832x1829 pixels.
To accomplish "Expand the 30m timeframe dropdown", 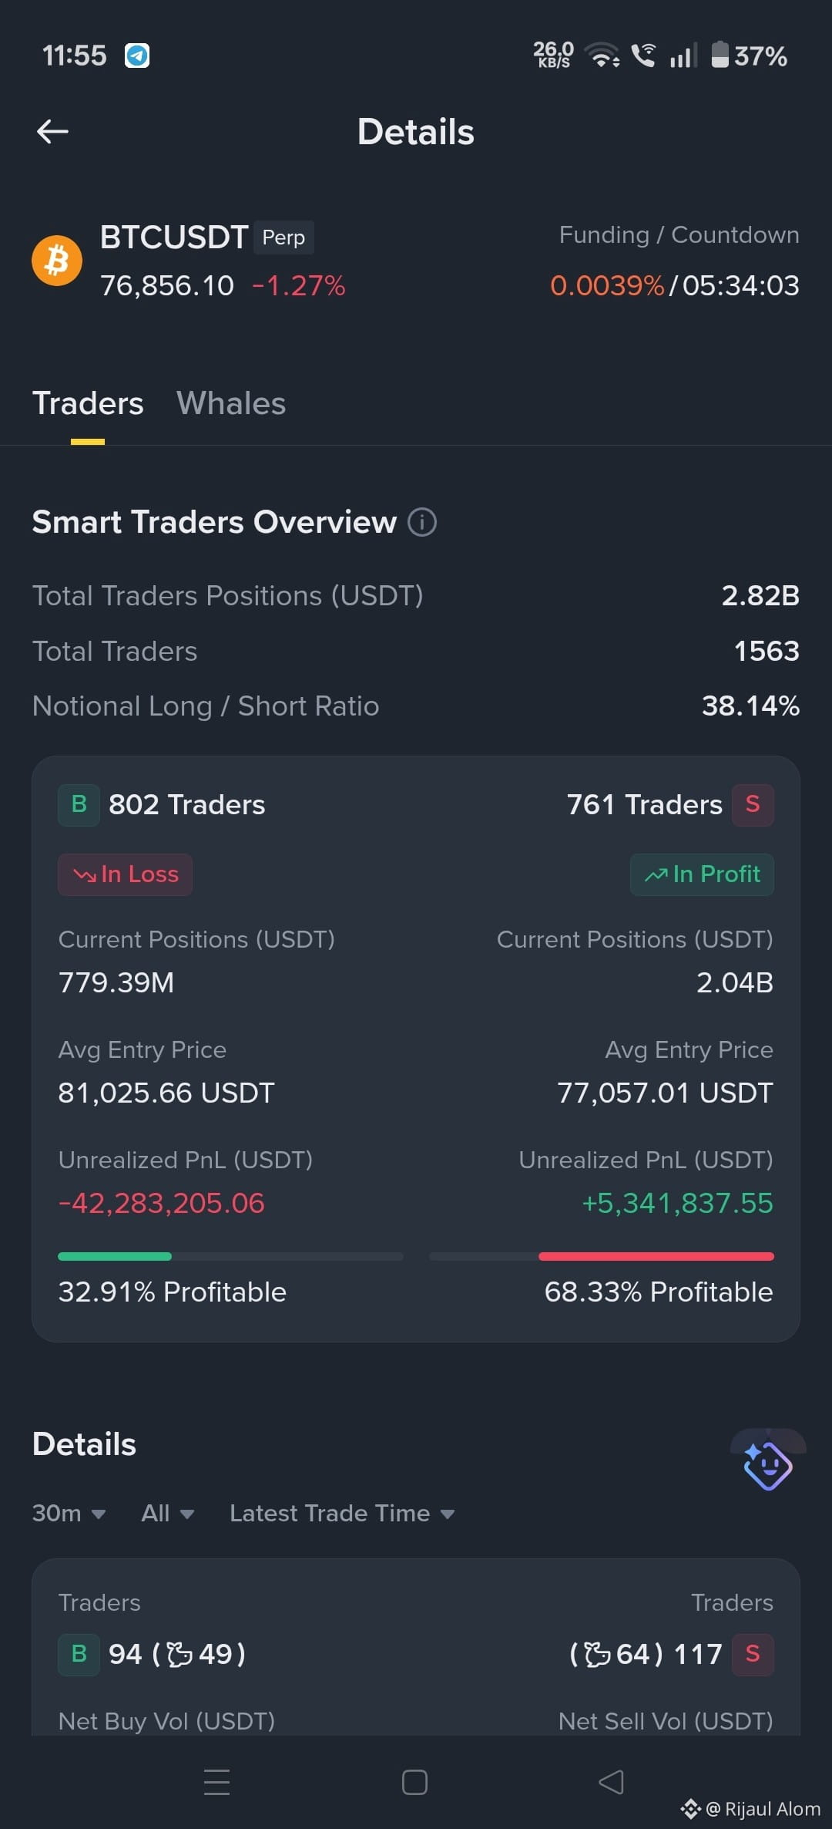I will click(x=69, y=1513).
